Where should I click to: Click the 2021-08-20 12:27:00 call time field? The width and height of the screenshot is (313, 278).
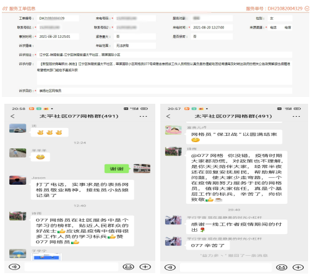(212, 27)
